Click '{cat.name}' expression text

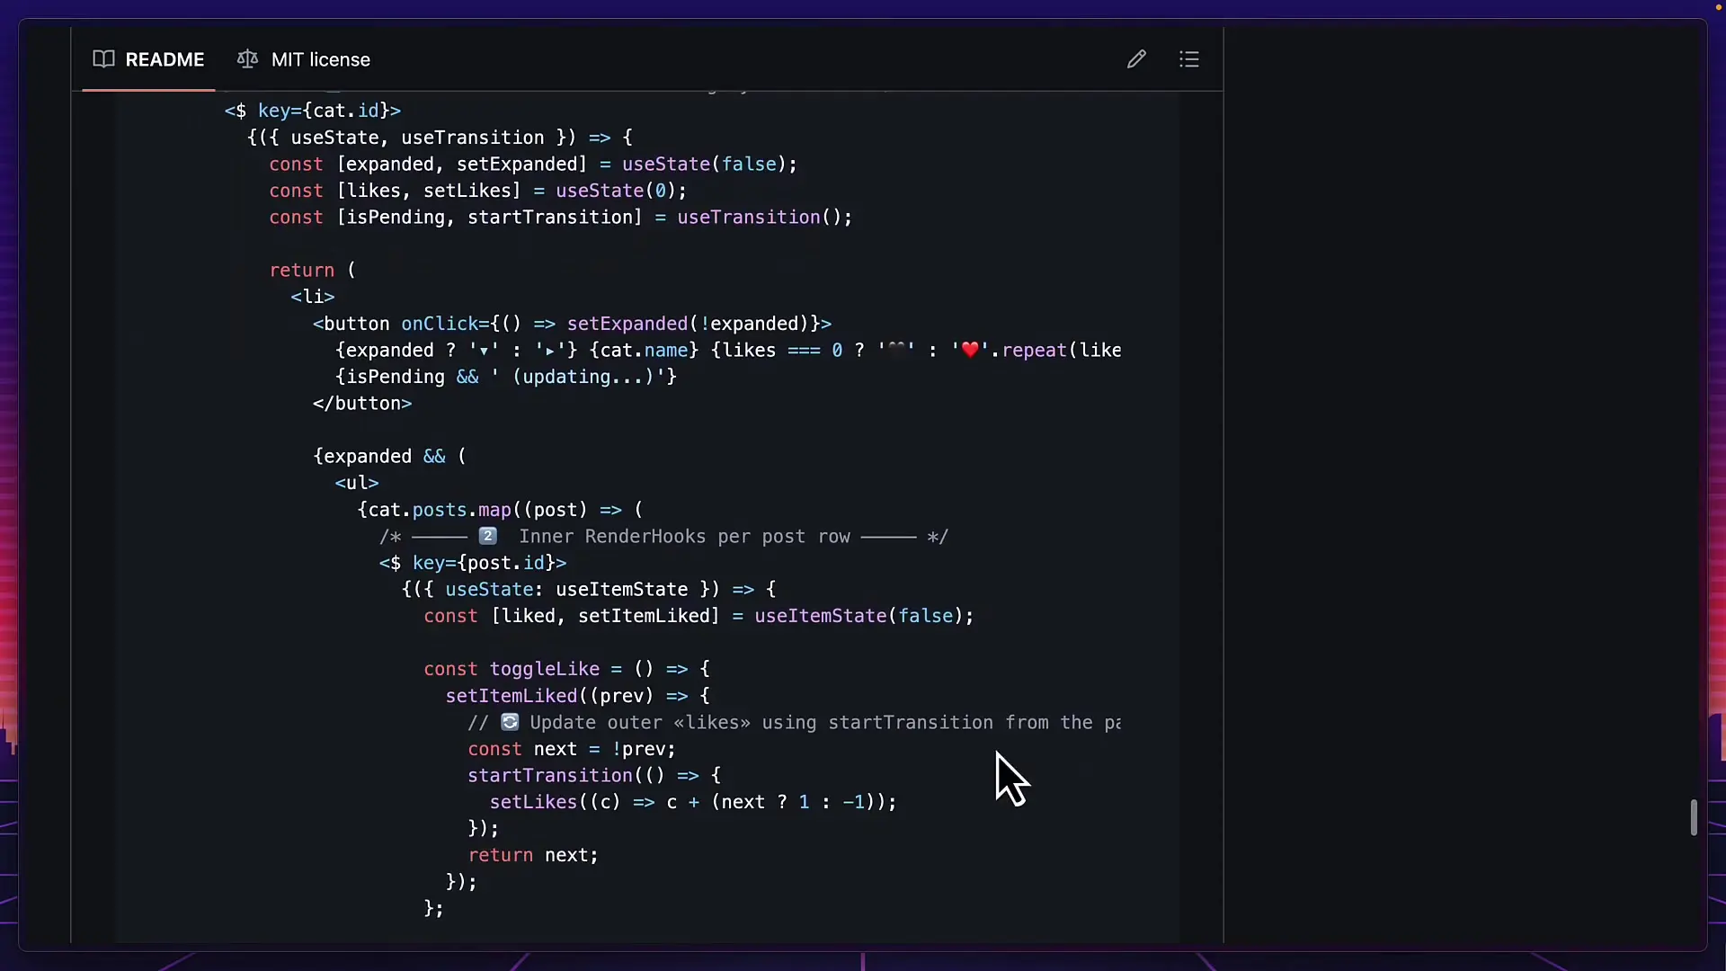click(x=645, y=351)
